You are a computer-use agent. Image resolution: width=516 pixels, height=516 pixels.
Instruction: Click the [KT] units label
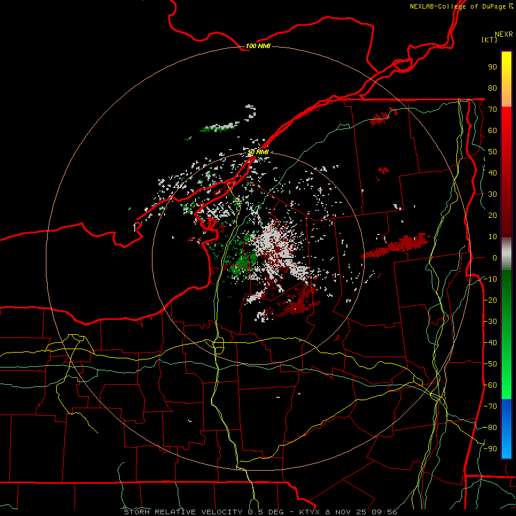click(x=490, y=40)
